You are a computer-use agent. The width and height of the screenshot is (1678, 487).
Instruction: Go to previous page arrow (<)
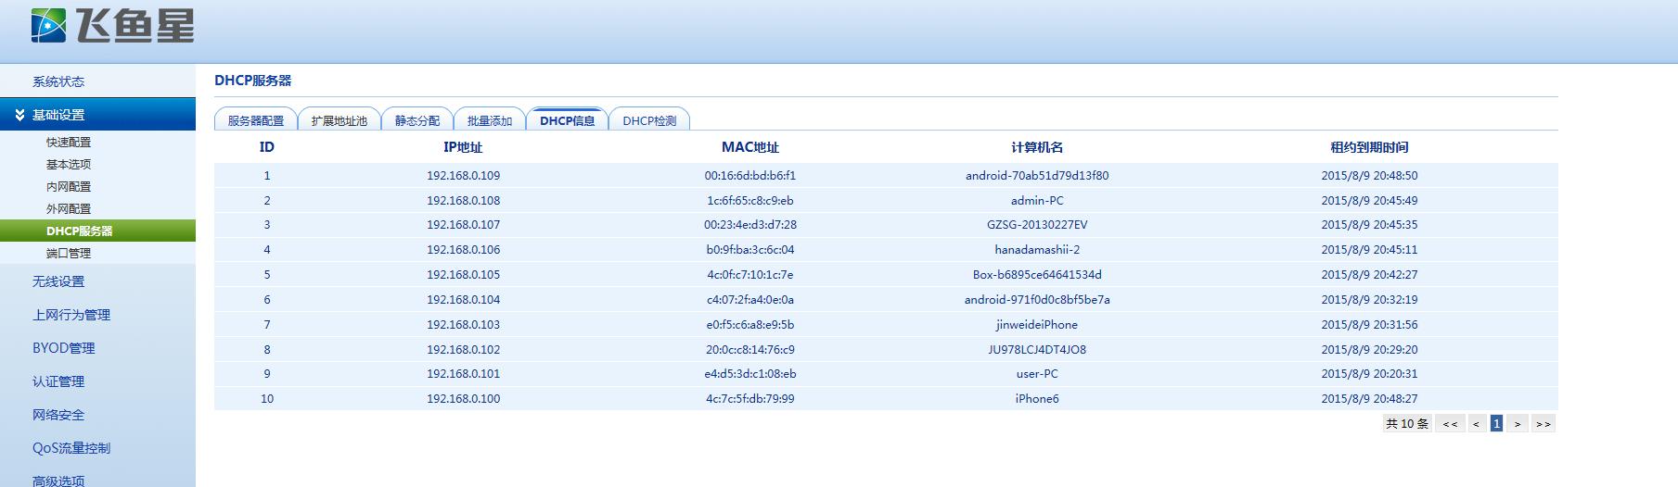tap(1476, 424)
